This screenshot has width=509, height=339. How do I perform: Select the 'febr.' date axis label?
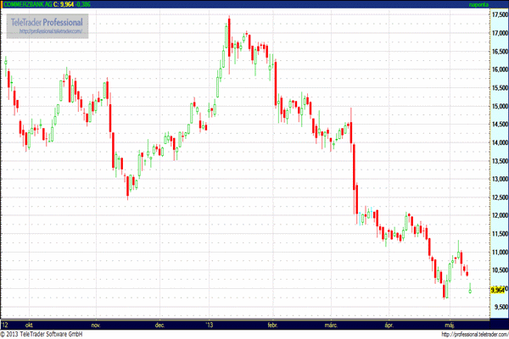pyautogui.click(x=271, y=324)
